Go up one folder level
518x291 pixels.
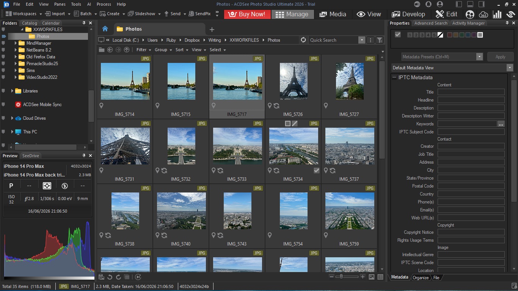pyautogui.click(x=127, y=50)
